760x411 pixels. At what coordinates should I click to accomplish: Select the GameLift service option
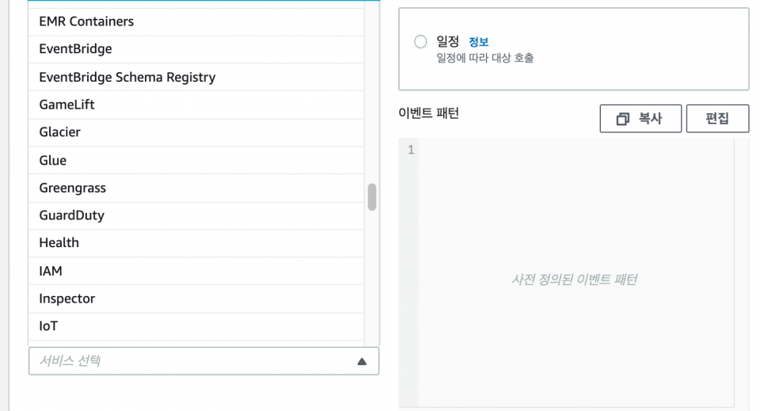(196, 105)
